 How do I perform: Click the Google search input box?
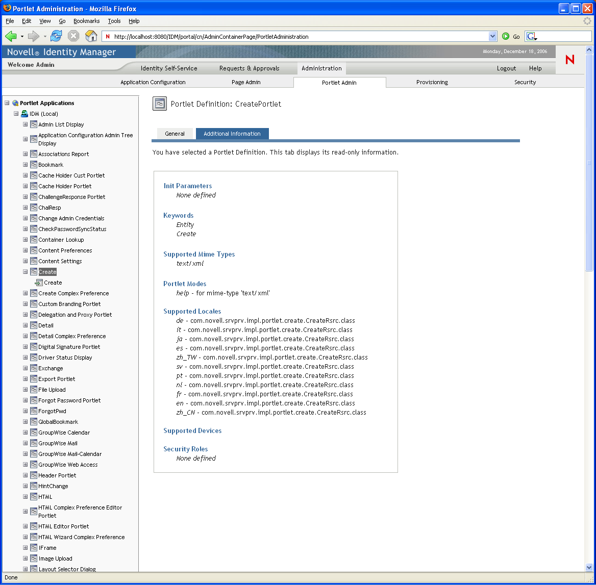[x=564, y=37]
